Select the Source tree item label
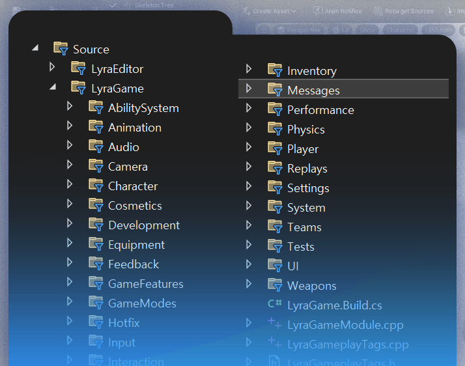The width and height of the screenshot is (465, 366). (x=91, y=49)
